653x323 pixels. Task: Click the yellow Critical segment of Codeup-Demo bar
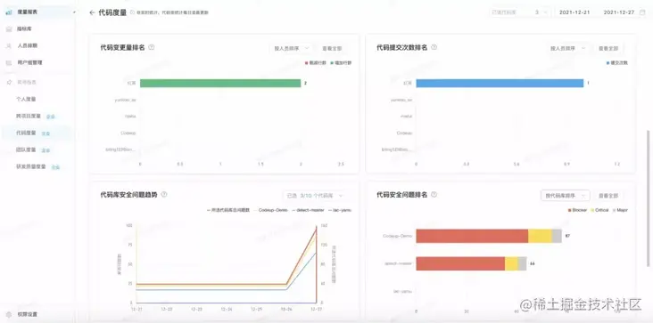pyautogui.click(x=540, y=236)
